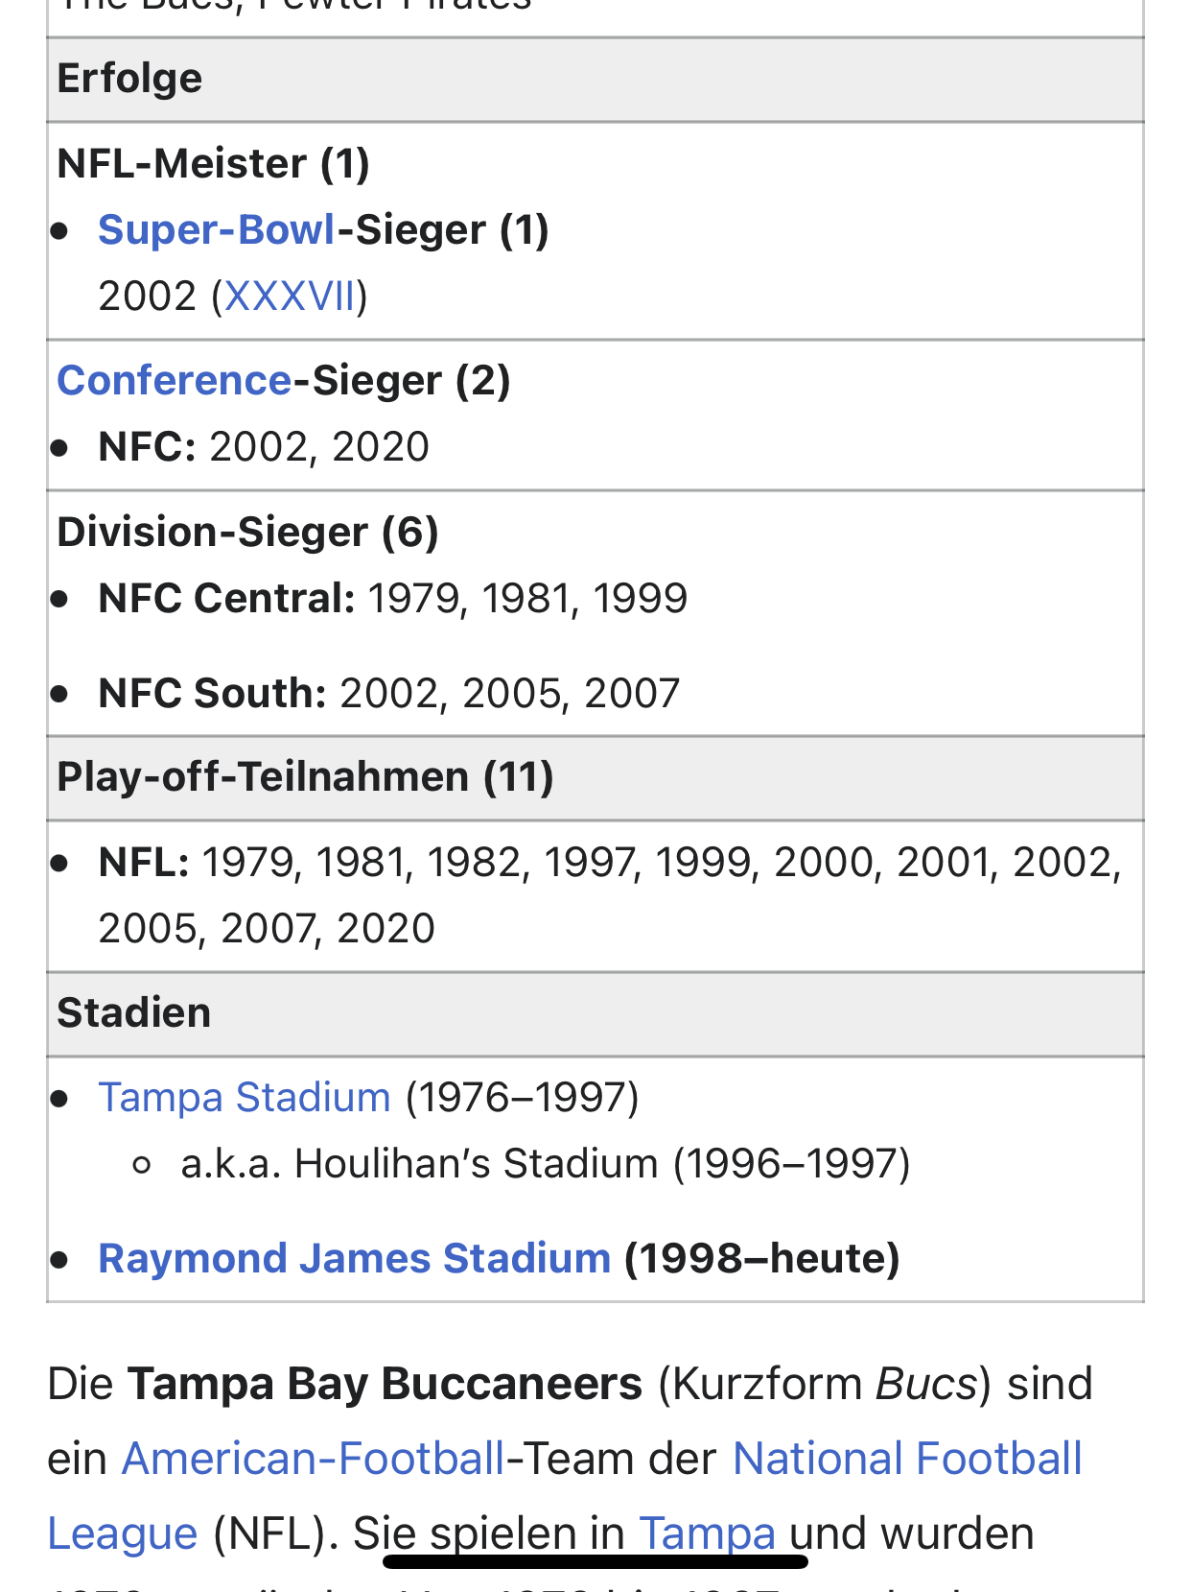Tap the home indicator bar

coord(595,1561)
